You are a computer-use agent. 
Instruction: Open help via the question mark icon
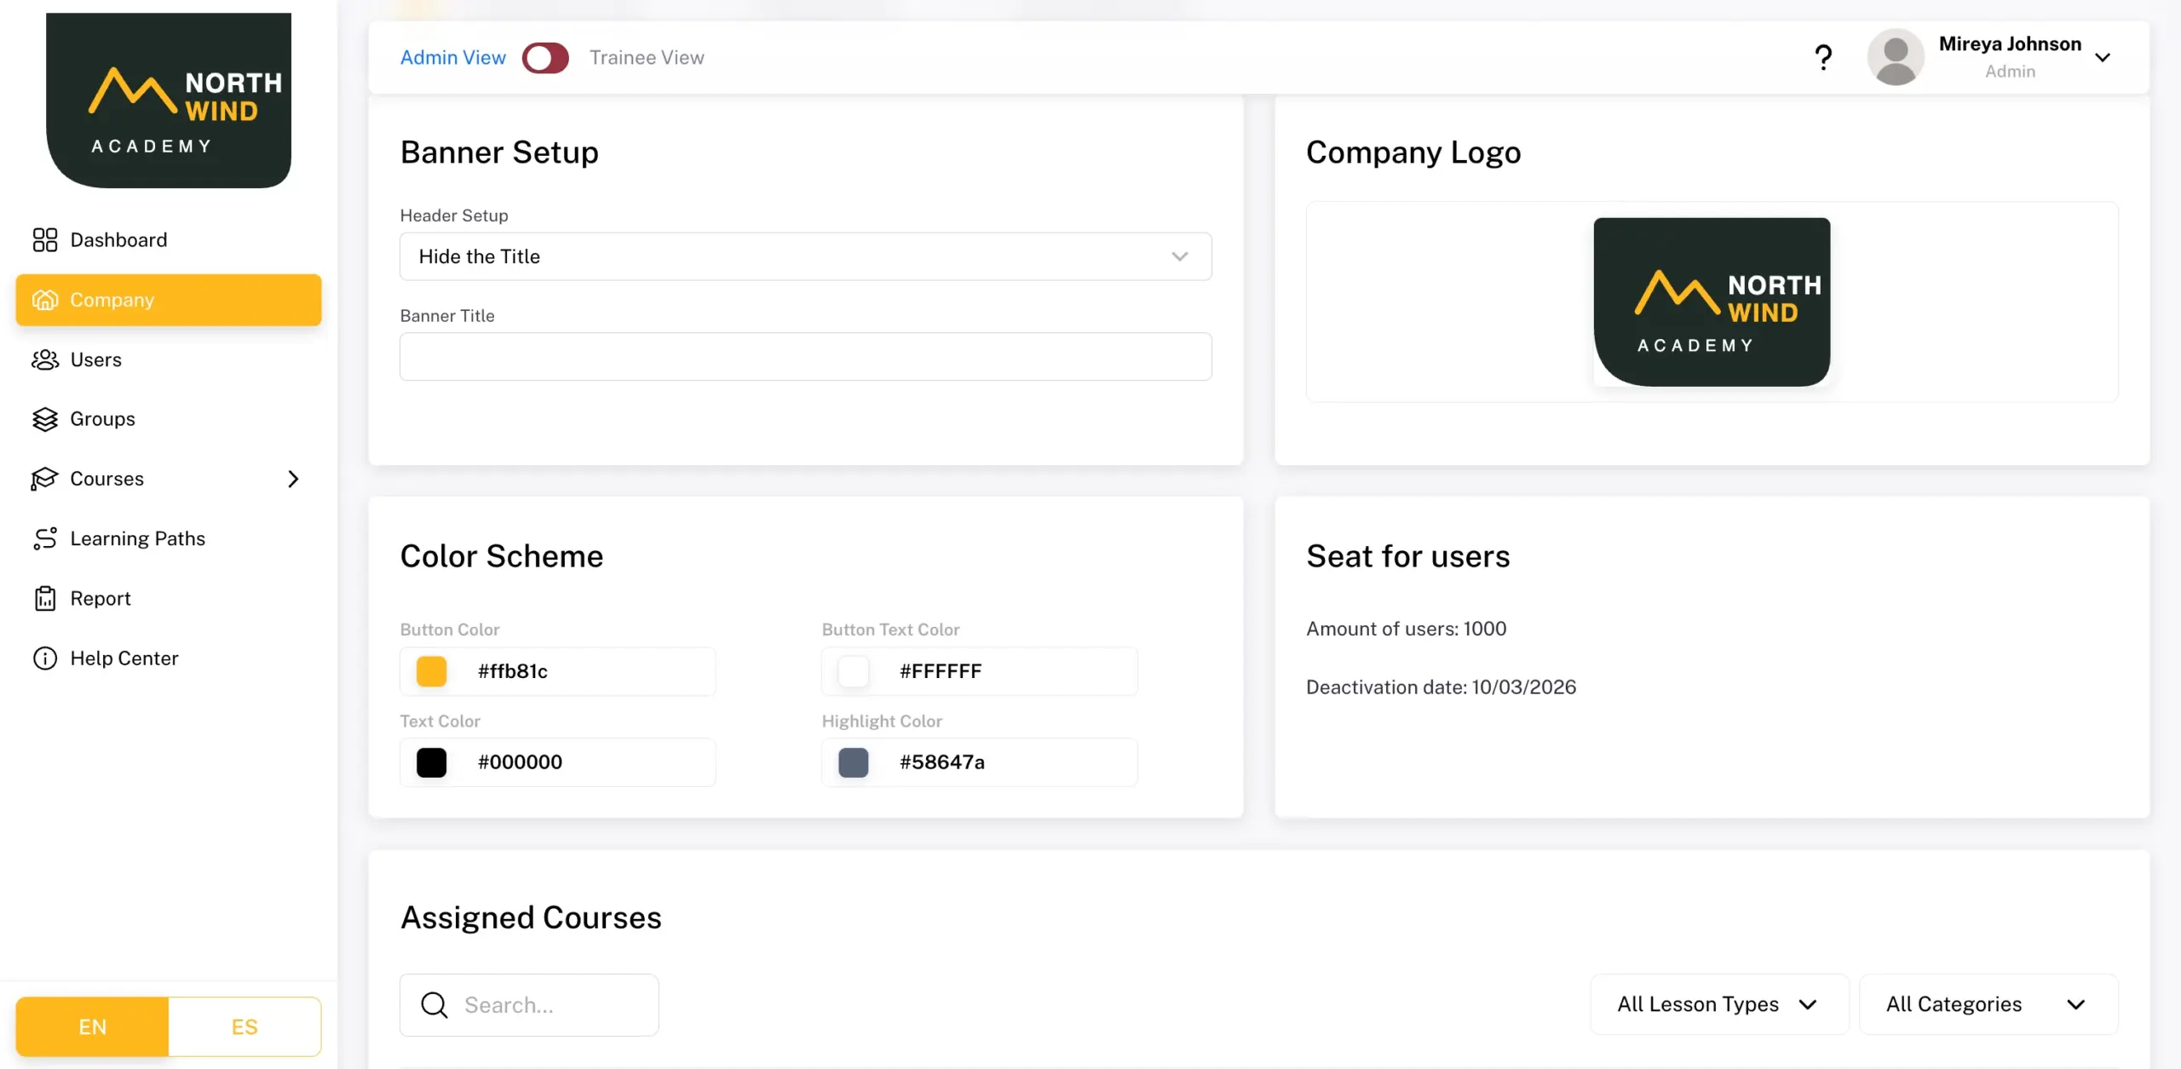[x=1823, y=58]
